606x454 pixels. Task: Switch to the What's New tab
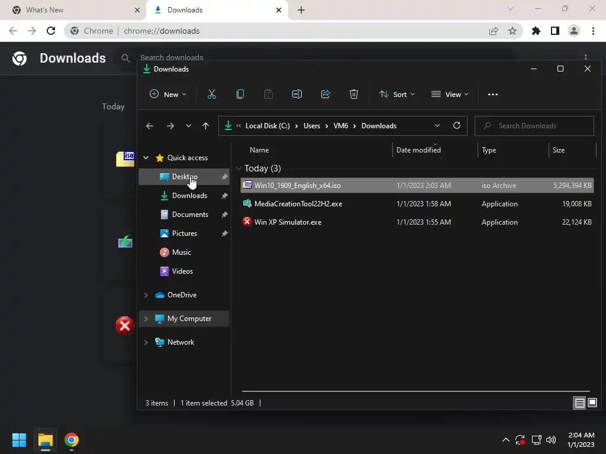coord(76,10)
